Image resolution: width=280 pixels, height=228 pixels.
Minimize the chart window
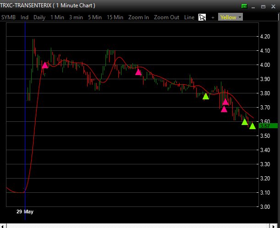[253, 7]
